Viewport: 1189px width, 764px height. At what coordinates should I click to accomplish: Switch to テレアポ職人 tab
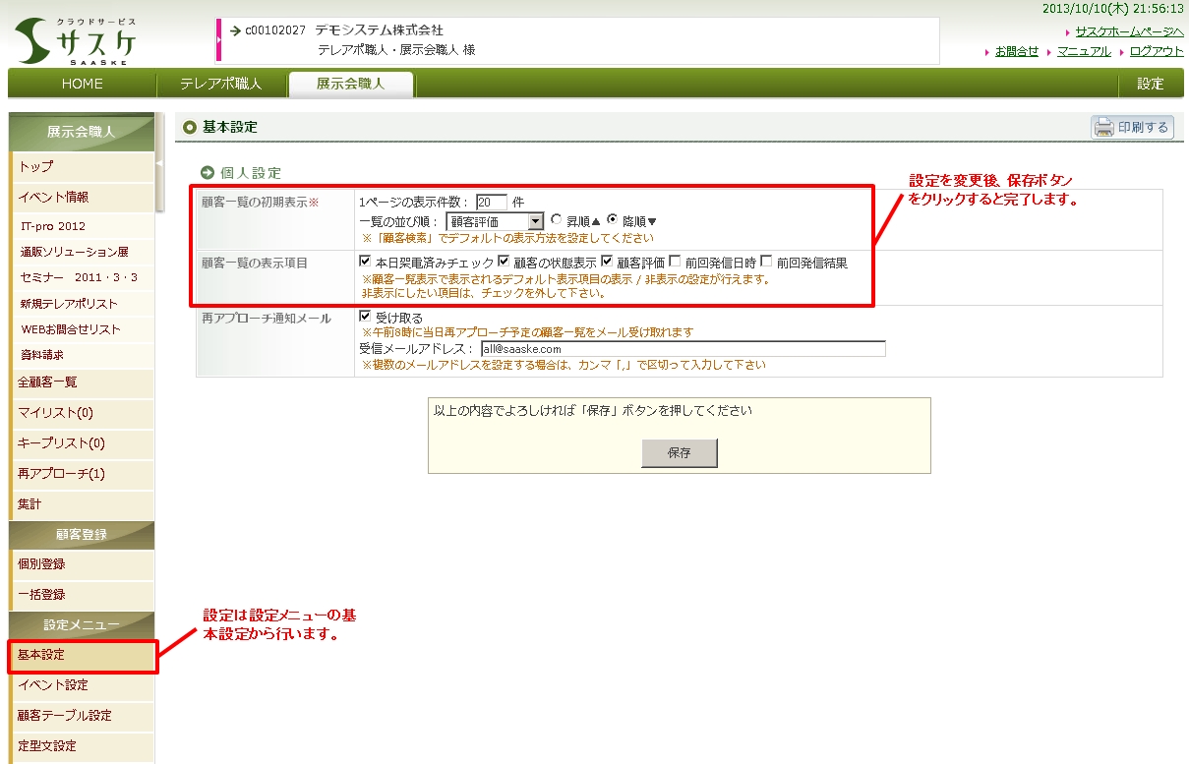[221, 84]
